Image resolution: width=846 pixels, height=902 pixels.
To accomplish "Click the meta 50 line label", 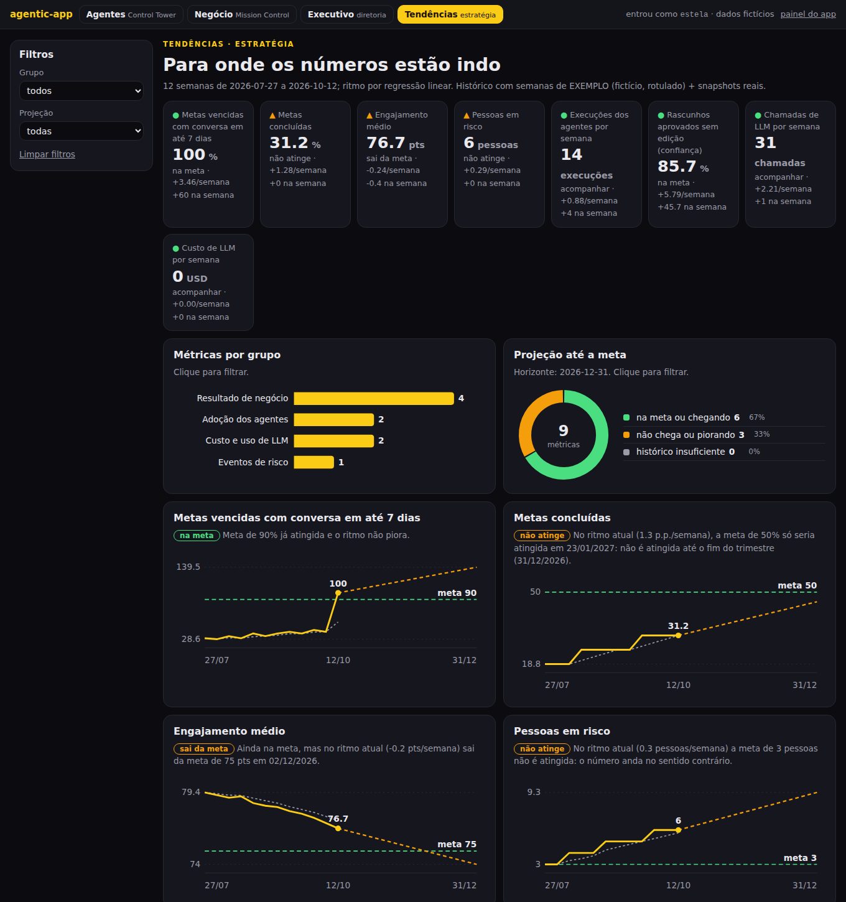I will pos(797,585).
